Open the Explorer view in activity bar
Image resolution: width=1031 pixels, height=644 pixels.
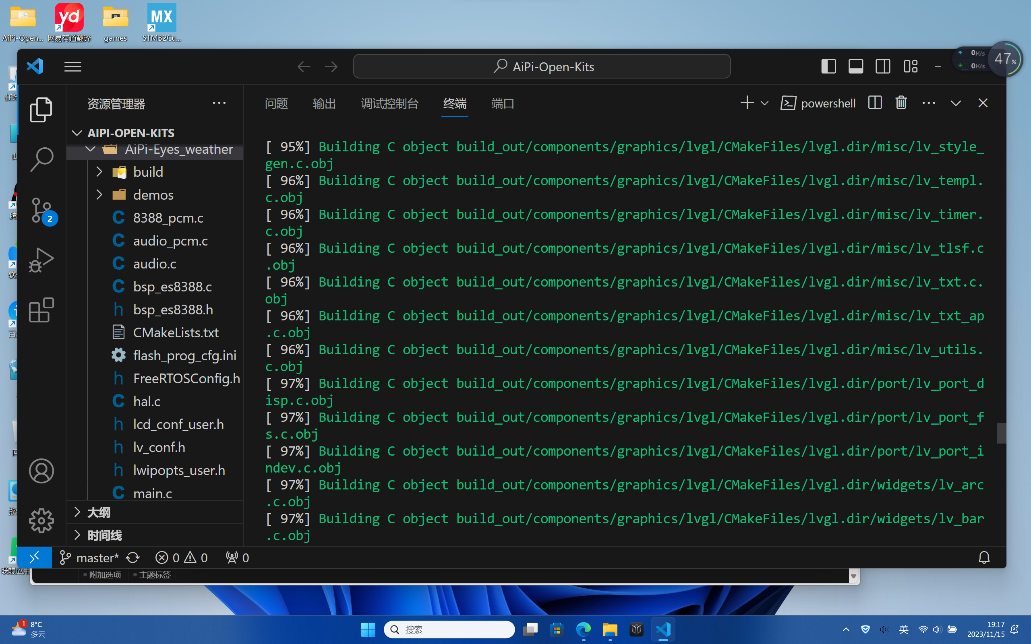41,109
